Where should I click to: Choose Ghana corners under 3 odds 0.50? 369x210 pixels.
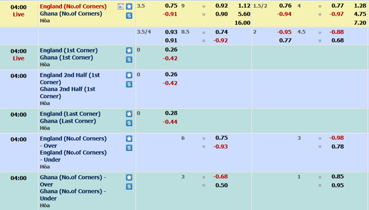point(221,185)
